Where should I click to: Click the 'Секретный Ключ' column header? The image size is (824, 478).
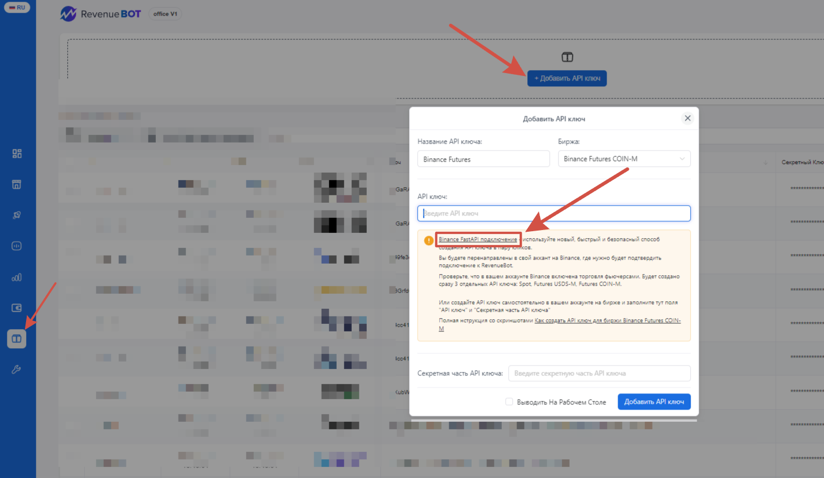pos(803,162)
